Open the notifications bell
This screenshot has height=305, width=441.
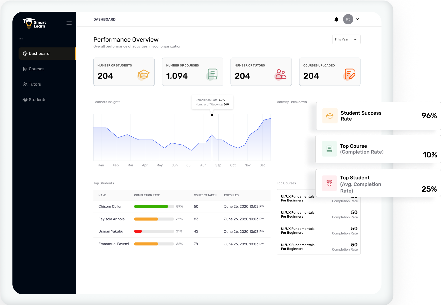(336, 19)
